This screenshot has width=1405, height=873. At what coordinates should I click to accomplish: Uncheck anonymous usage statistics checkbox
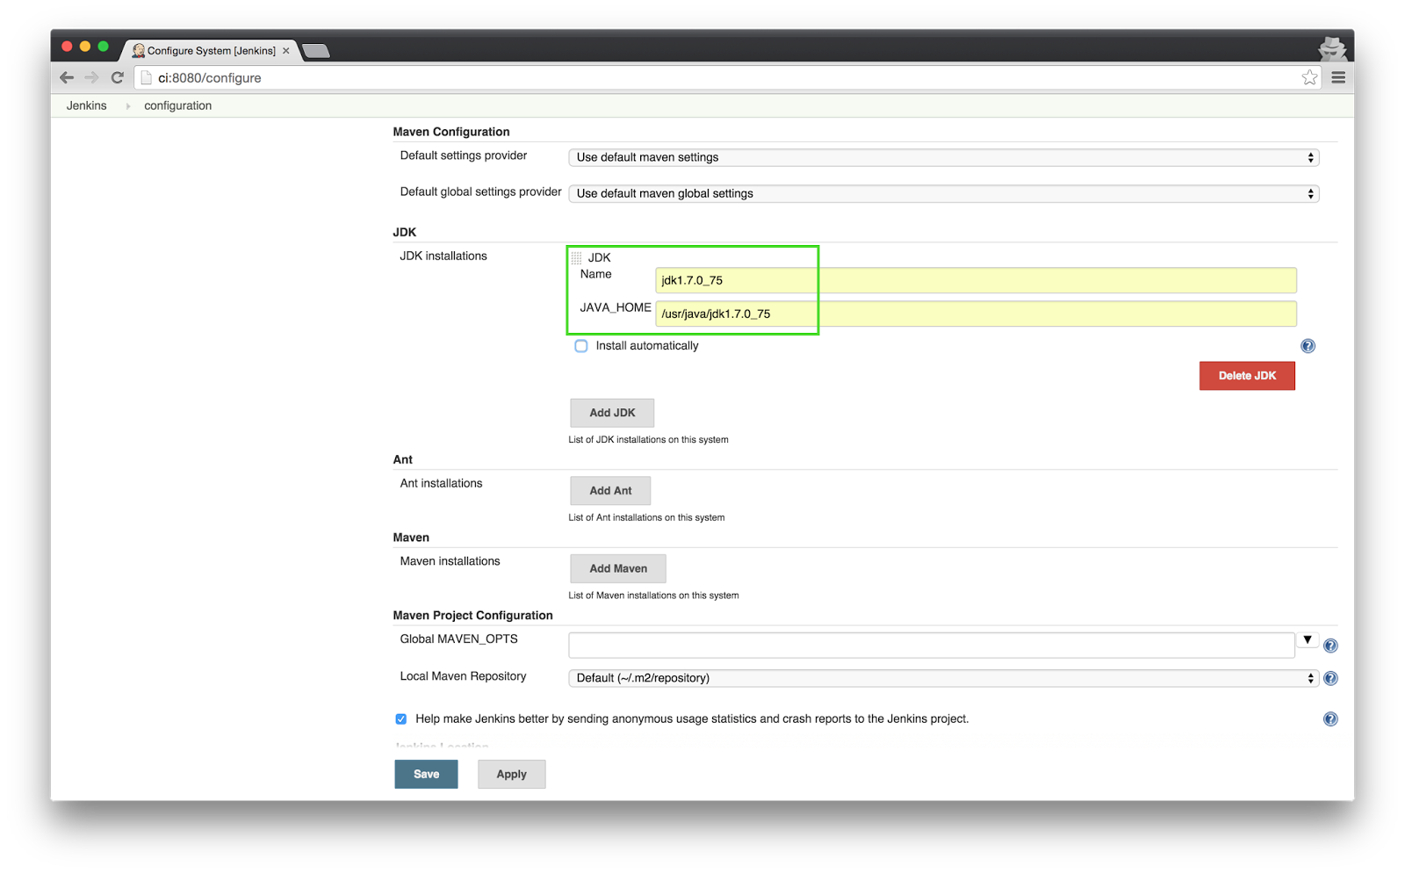pos(401,719)
